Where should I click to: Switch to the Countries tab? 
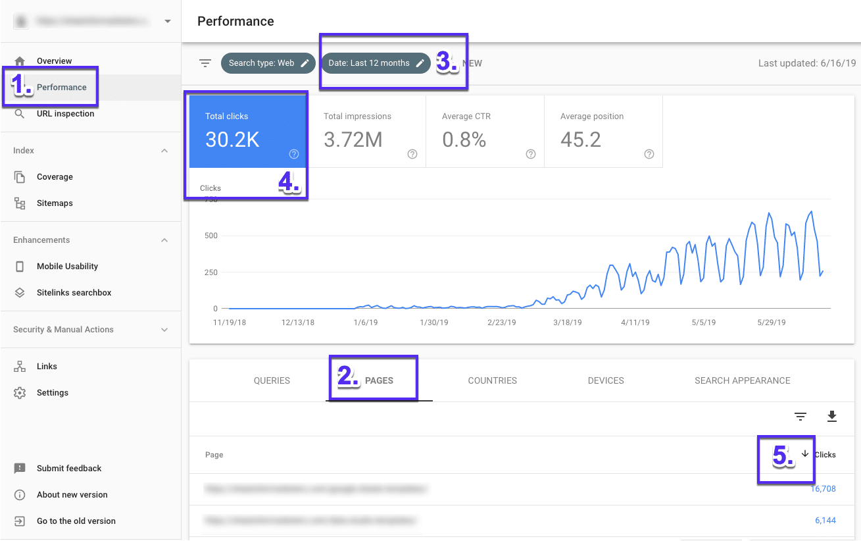[x=492, y=380]
